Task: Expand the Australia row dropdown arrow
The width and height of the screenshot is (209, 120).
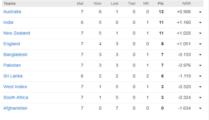Action: (200, 12)
